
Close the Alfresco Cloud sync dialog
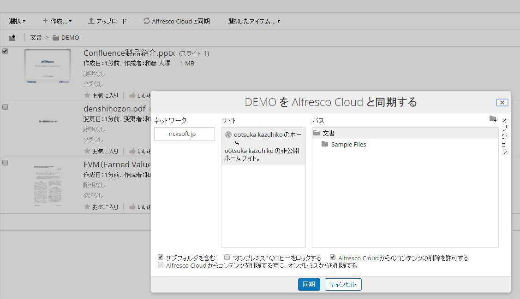[502, 102]
